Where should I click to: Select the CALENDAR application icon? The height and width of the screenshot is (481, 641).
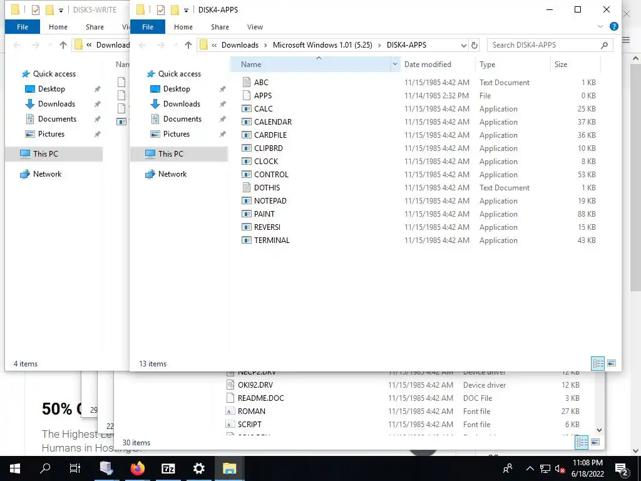point(246,122)
